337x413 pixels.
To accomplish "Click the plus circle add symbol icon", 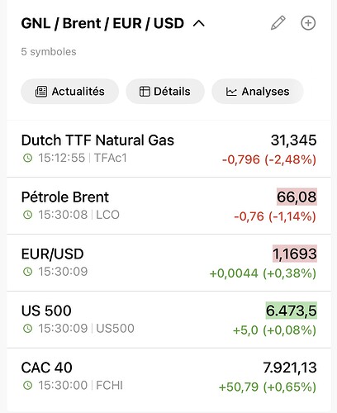I will tap(308, 23).
